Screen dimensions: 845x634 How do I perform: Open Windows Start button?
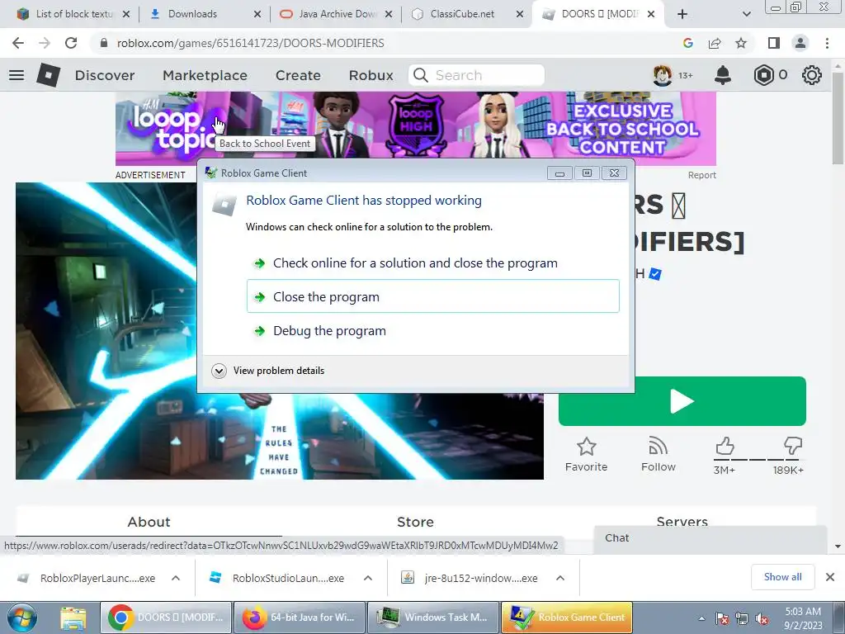coord(22,617)
